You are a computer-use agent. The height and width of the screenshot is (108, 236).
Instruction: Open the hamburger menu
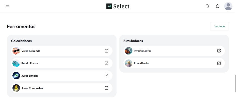click(8, 6)
